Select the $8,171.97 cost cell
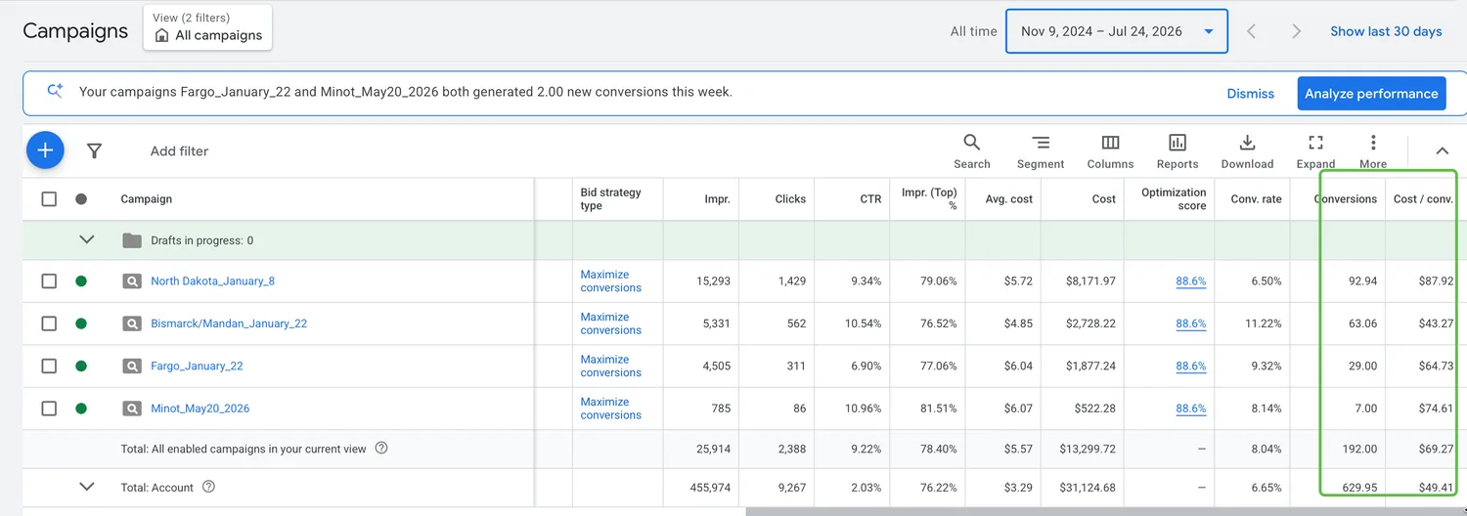 [x=1090, y=281]
